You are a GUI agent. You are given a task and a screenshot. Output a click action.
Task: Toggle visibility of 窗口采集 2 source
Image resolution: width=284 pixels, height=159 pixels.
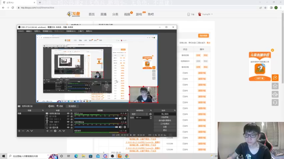coord(68,125)
